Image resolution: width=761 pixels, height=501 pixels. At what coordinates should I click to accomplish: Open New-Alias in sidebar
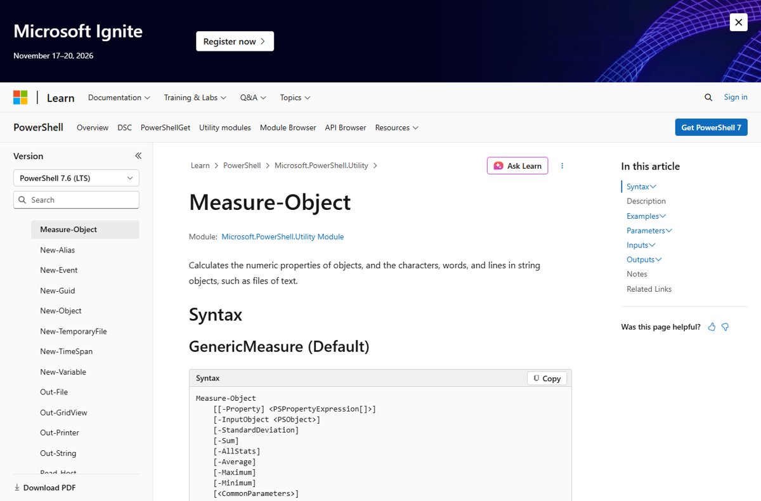(x=58, y=250)
